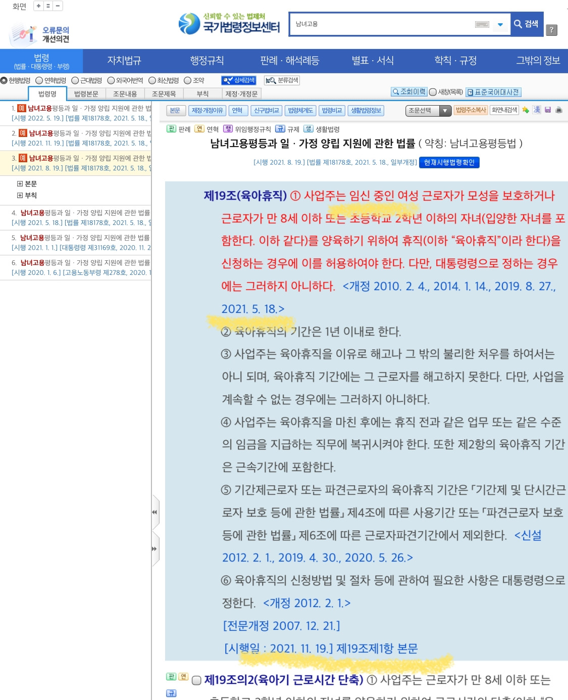
Task: Open 연 icon beside 제19조의2
Action: click(183, 676)
